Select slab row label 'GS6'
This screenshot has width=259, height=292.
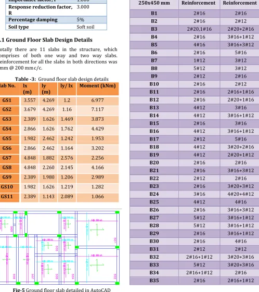click(7, 148)
